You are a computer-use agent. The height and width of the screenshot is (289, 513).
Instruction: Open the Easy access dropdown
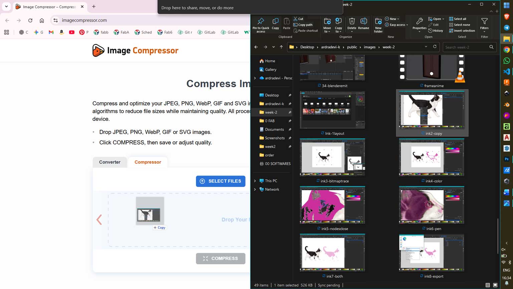point(396,25)
